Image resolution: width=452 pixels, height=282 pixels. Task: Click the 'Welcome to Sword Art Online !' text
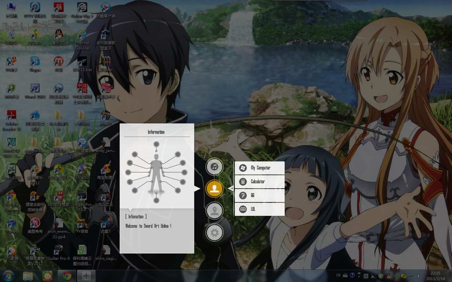148,226
